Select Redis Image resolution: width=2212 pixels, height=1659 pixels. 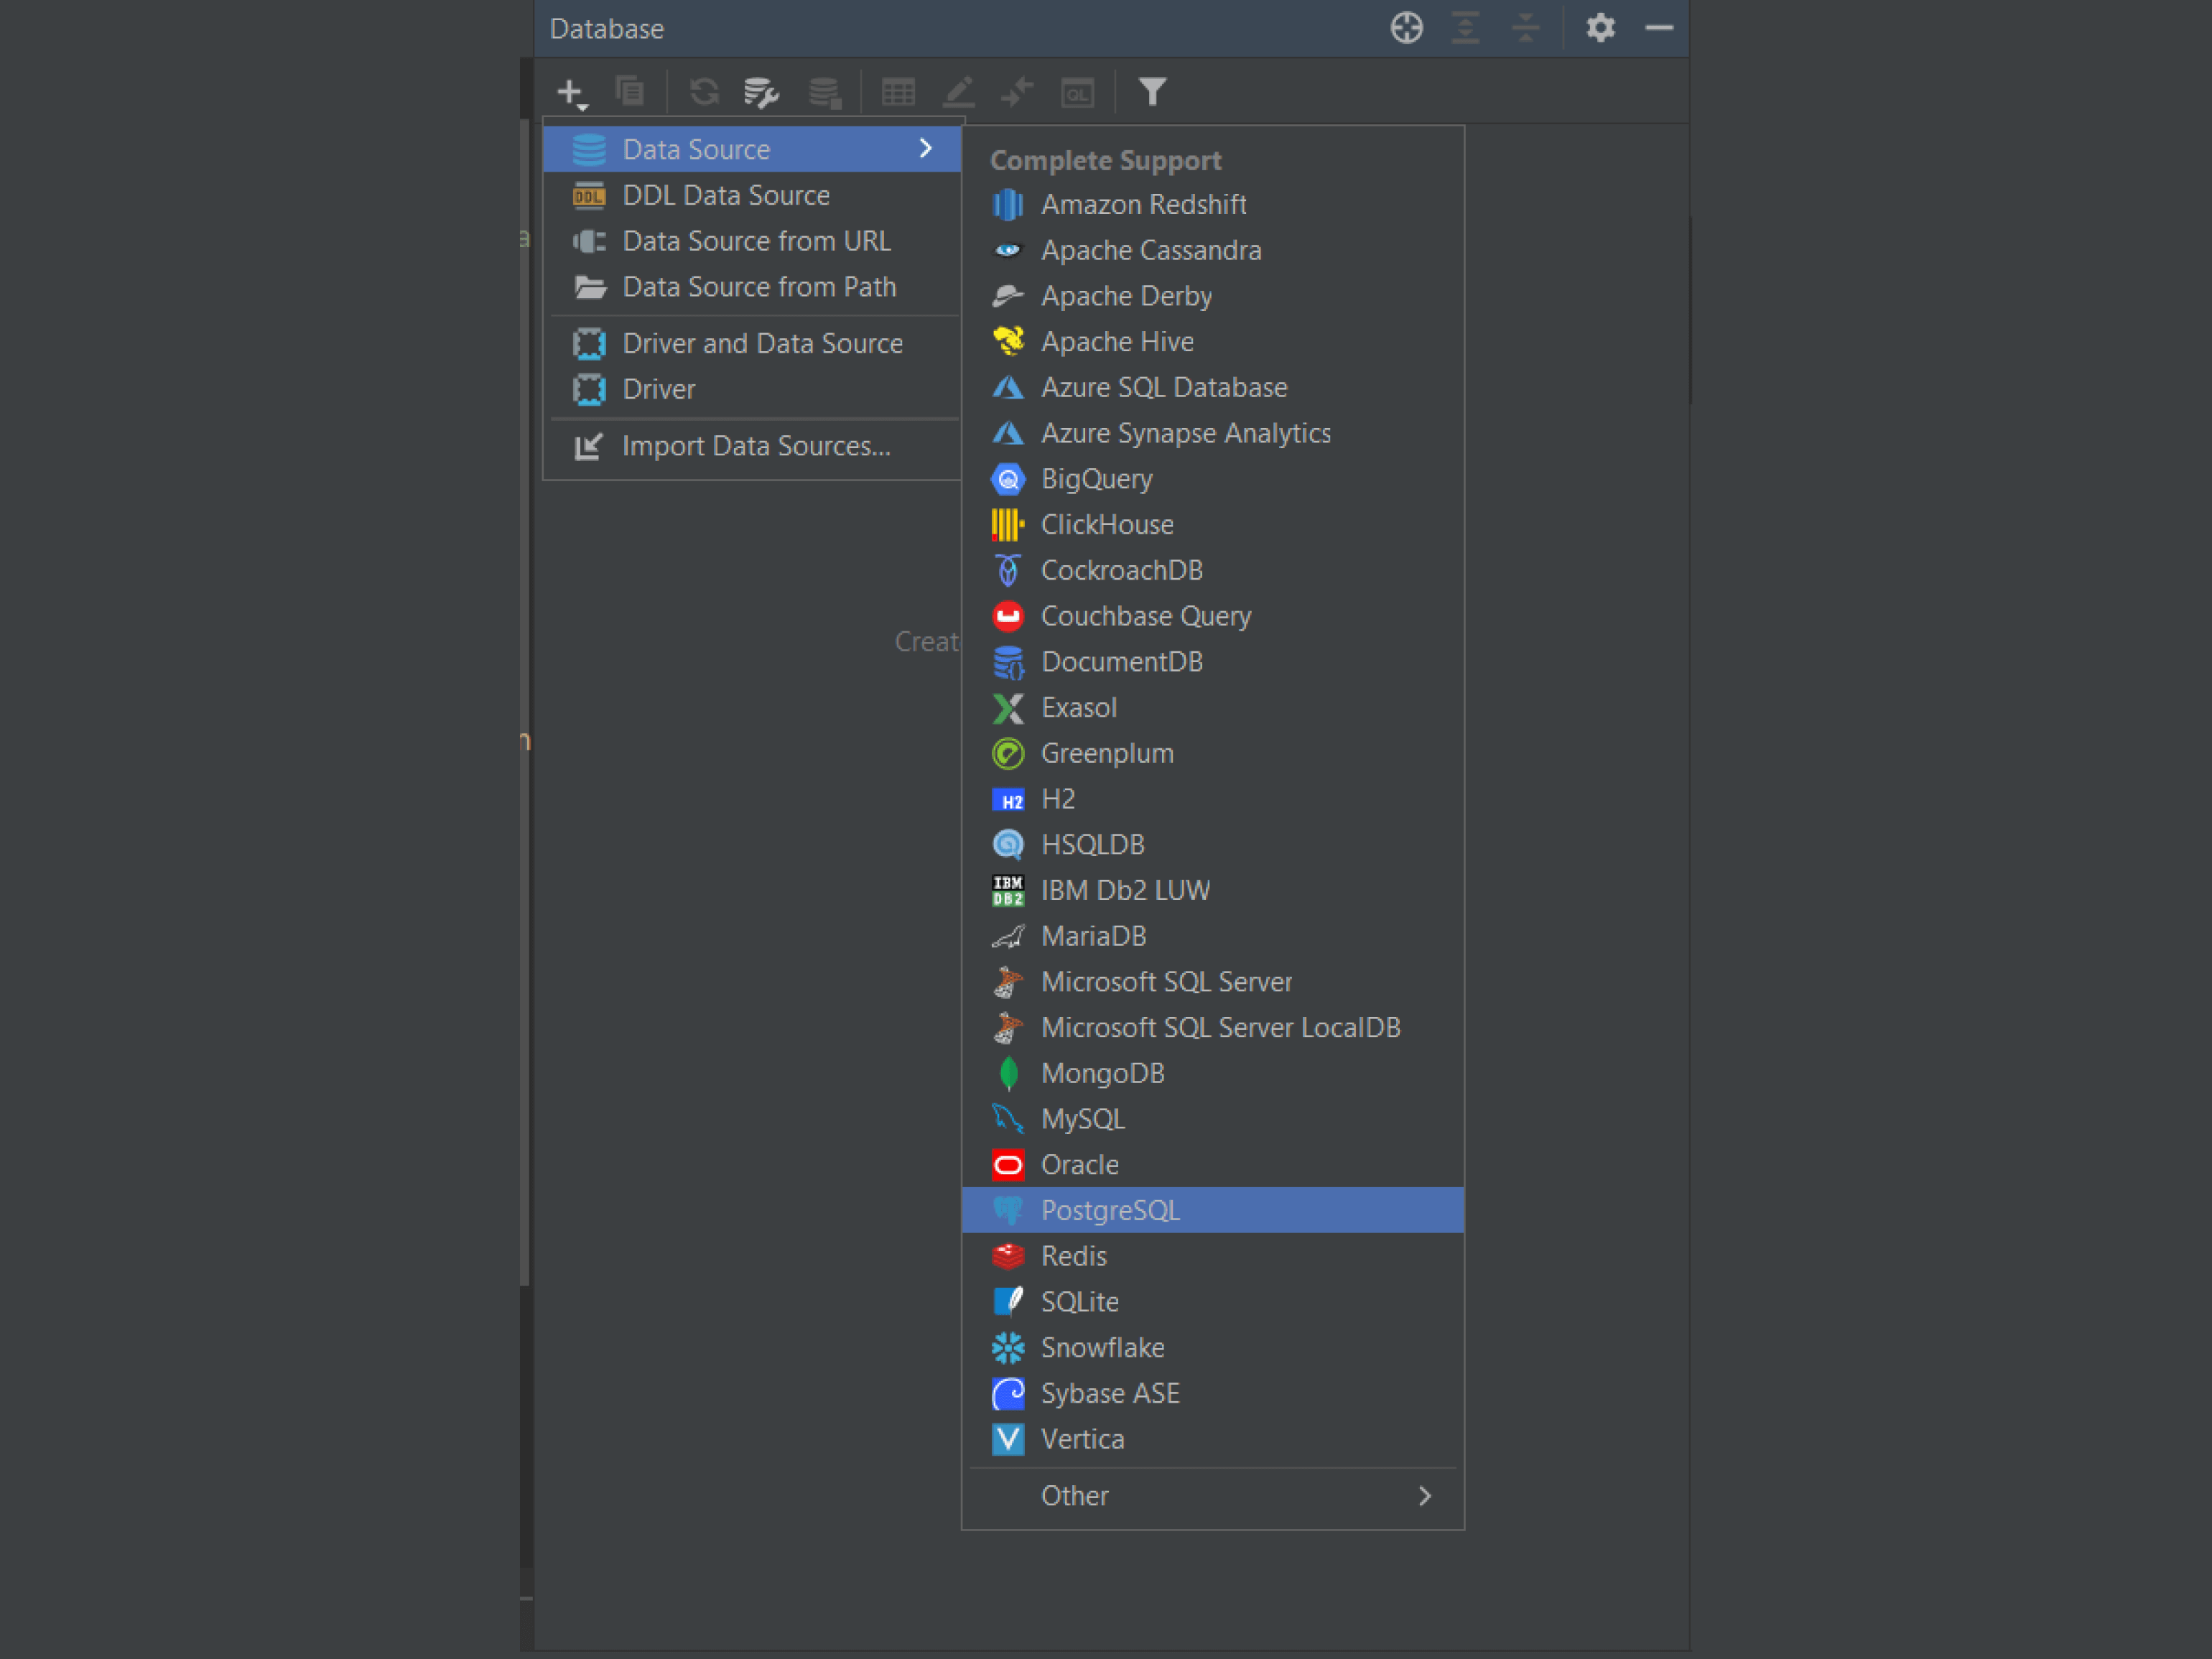coord(1213,1256)
